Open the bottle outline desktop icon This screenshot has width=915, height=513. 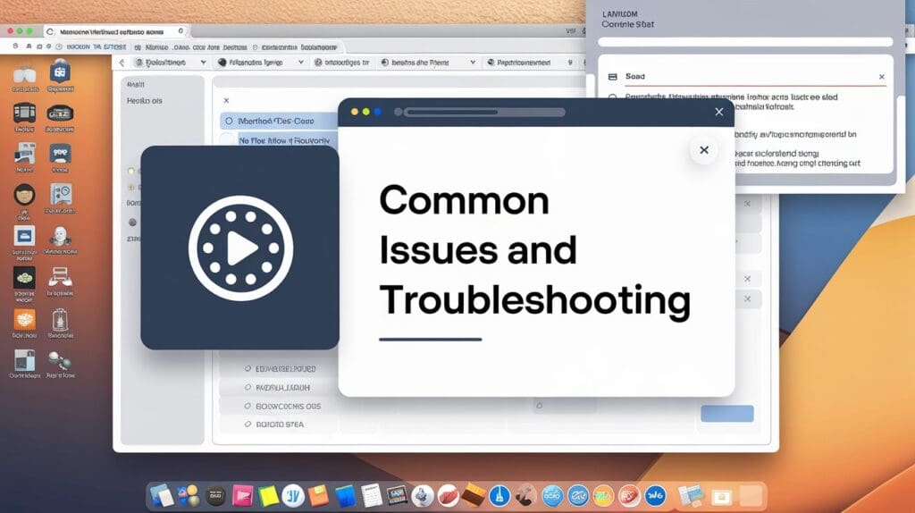(x=60, y=320)
